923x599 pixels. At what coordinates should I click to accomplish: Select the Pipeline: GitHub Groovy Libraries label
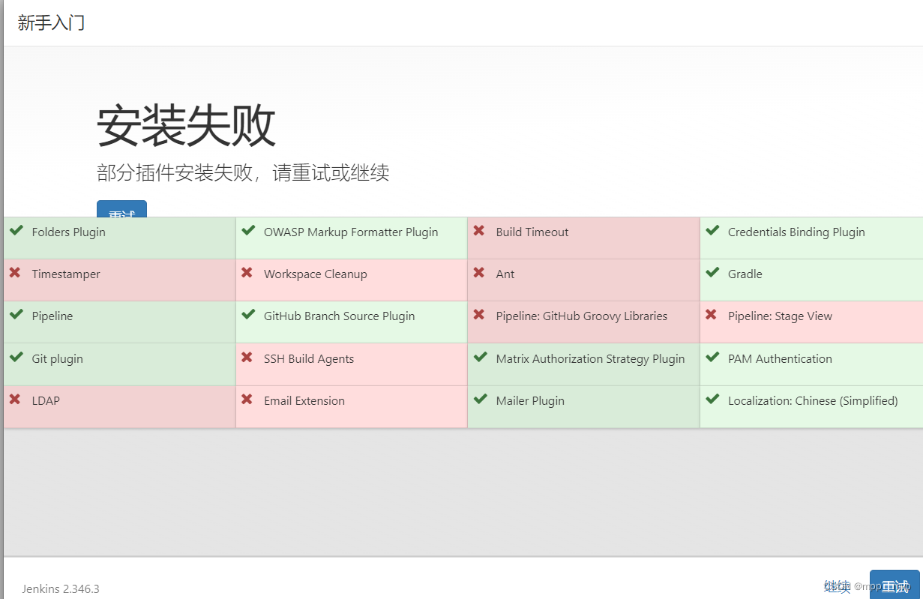[x=582, y=316]
